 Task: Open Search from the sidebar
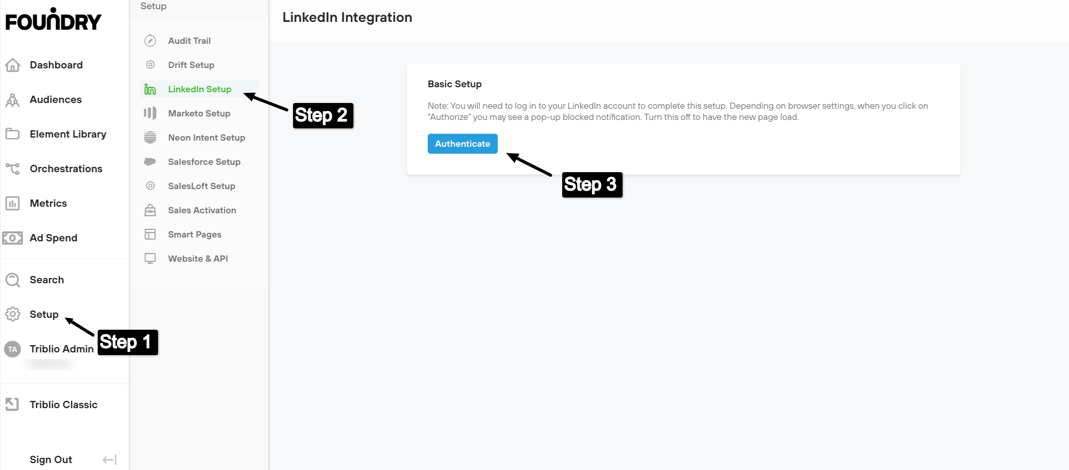pyautogui.click(x=12, y=280)
